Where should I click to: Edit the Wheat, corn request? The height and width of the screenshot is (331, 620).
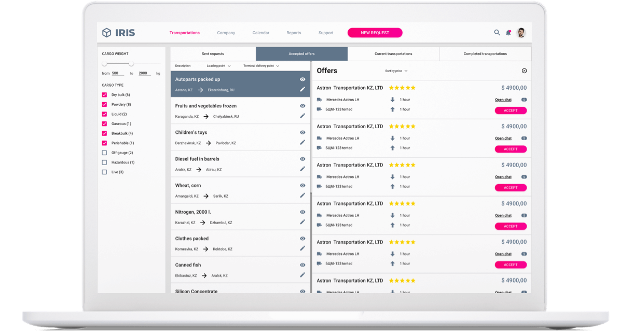pyautogui.click(x=302, y=196)
